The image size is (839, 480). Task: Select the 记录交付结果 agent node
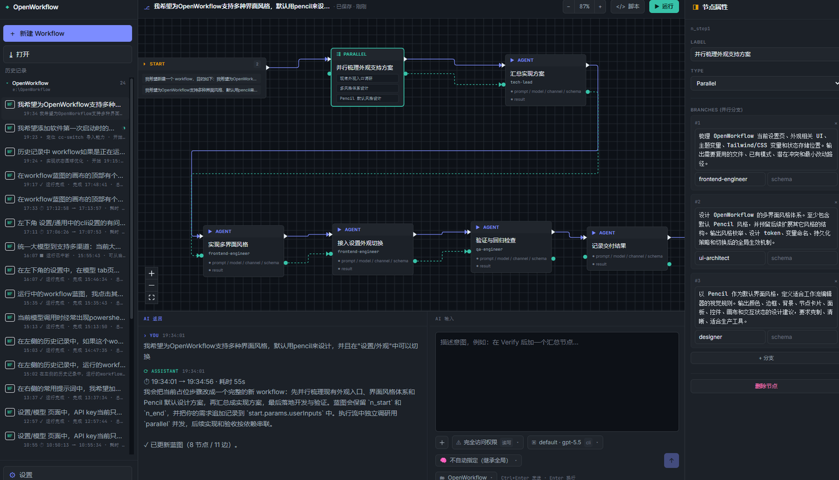(x=627, y=248)
